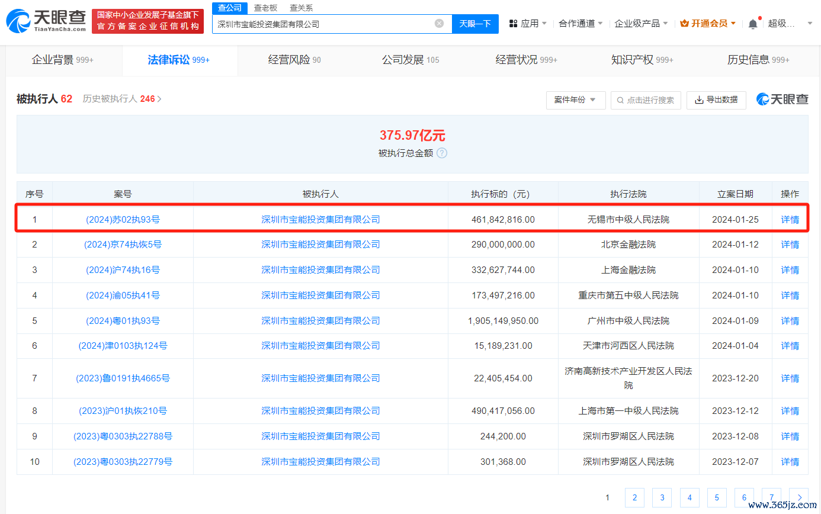Open case link (2023)鲁0191执4665号

point(123,378)
